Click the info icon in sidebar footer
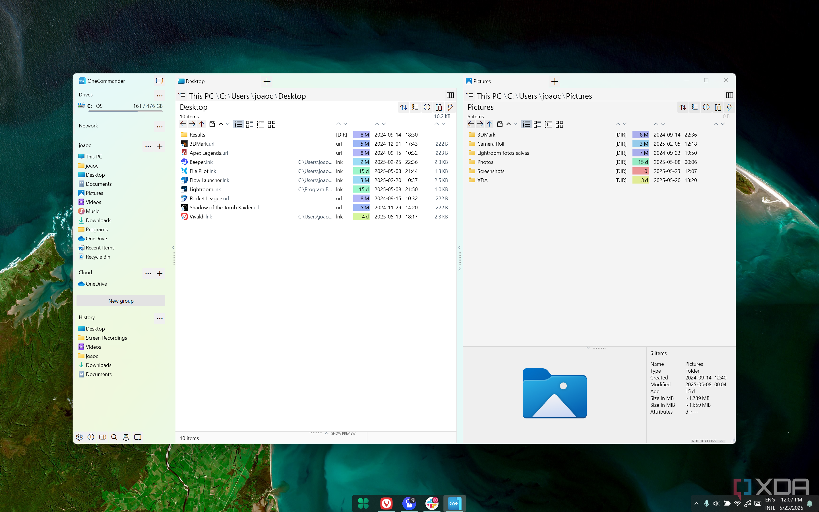819x512 pixels. 91,437
